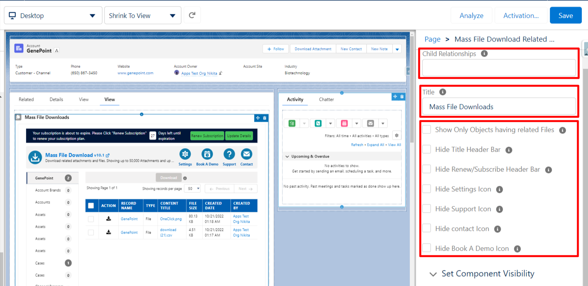Click the teal Log a Call icon

(x=318, y=123)
